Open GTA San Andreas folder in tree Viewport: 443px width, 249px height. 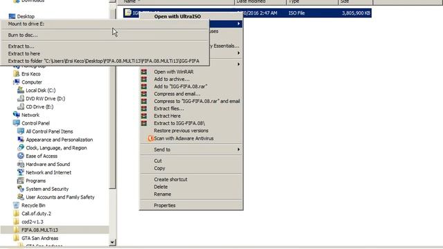tap(40, 238)
